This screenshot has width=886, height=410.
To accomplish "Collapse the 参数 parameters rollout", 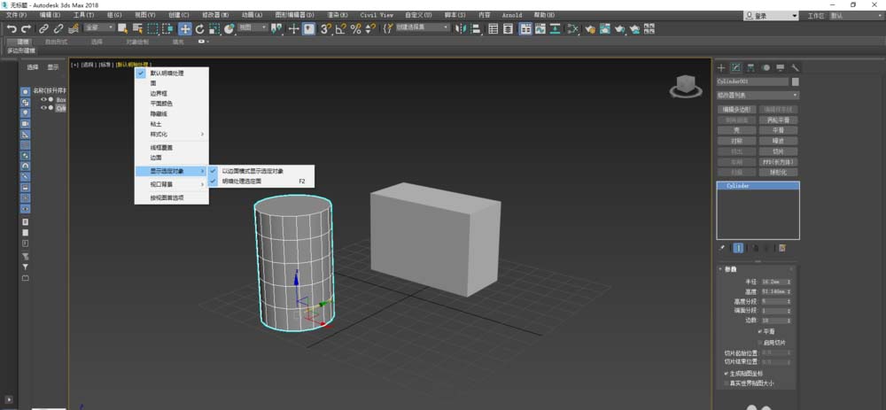I will pyautogui.click(x=731, y=269).
